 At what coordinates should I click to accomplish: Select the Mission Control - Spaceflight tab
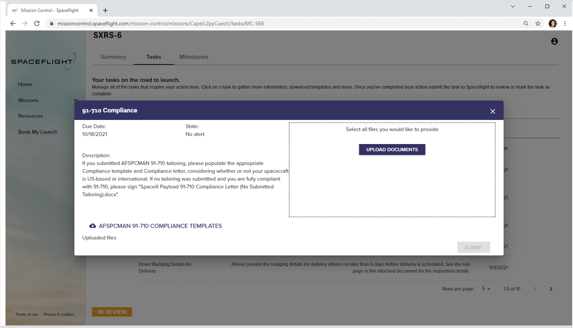pyautogui.click(x=52, y=10)
